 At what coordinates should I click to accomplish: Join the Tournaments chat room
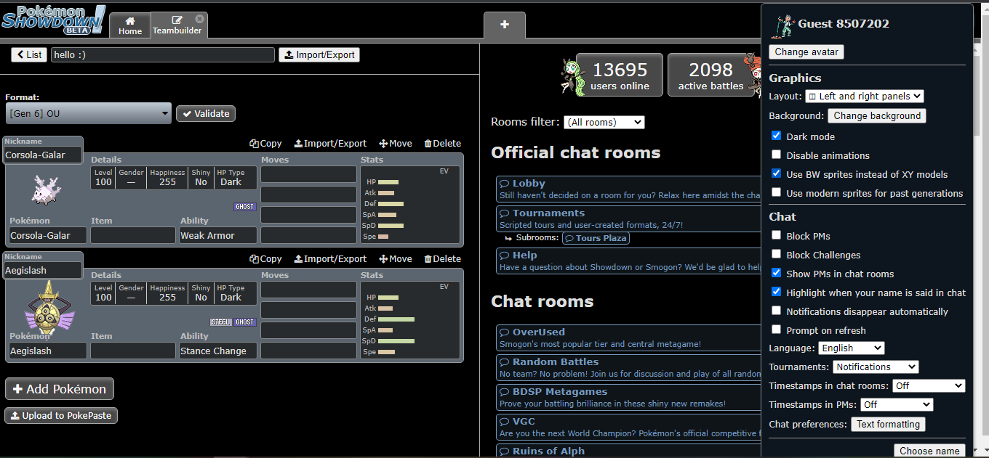tap(628, 219)
